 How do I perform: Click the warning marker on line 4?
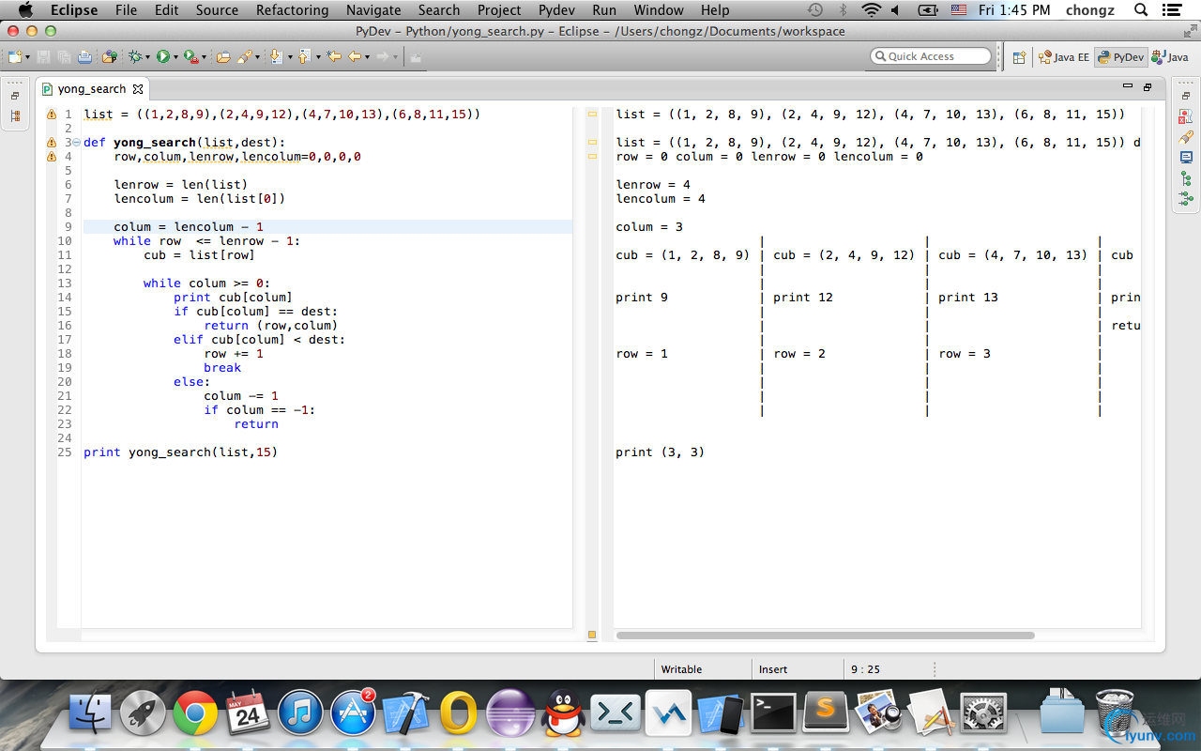pyautogui.click(x=52, y=157)
